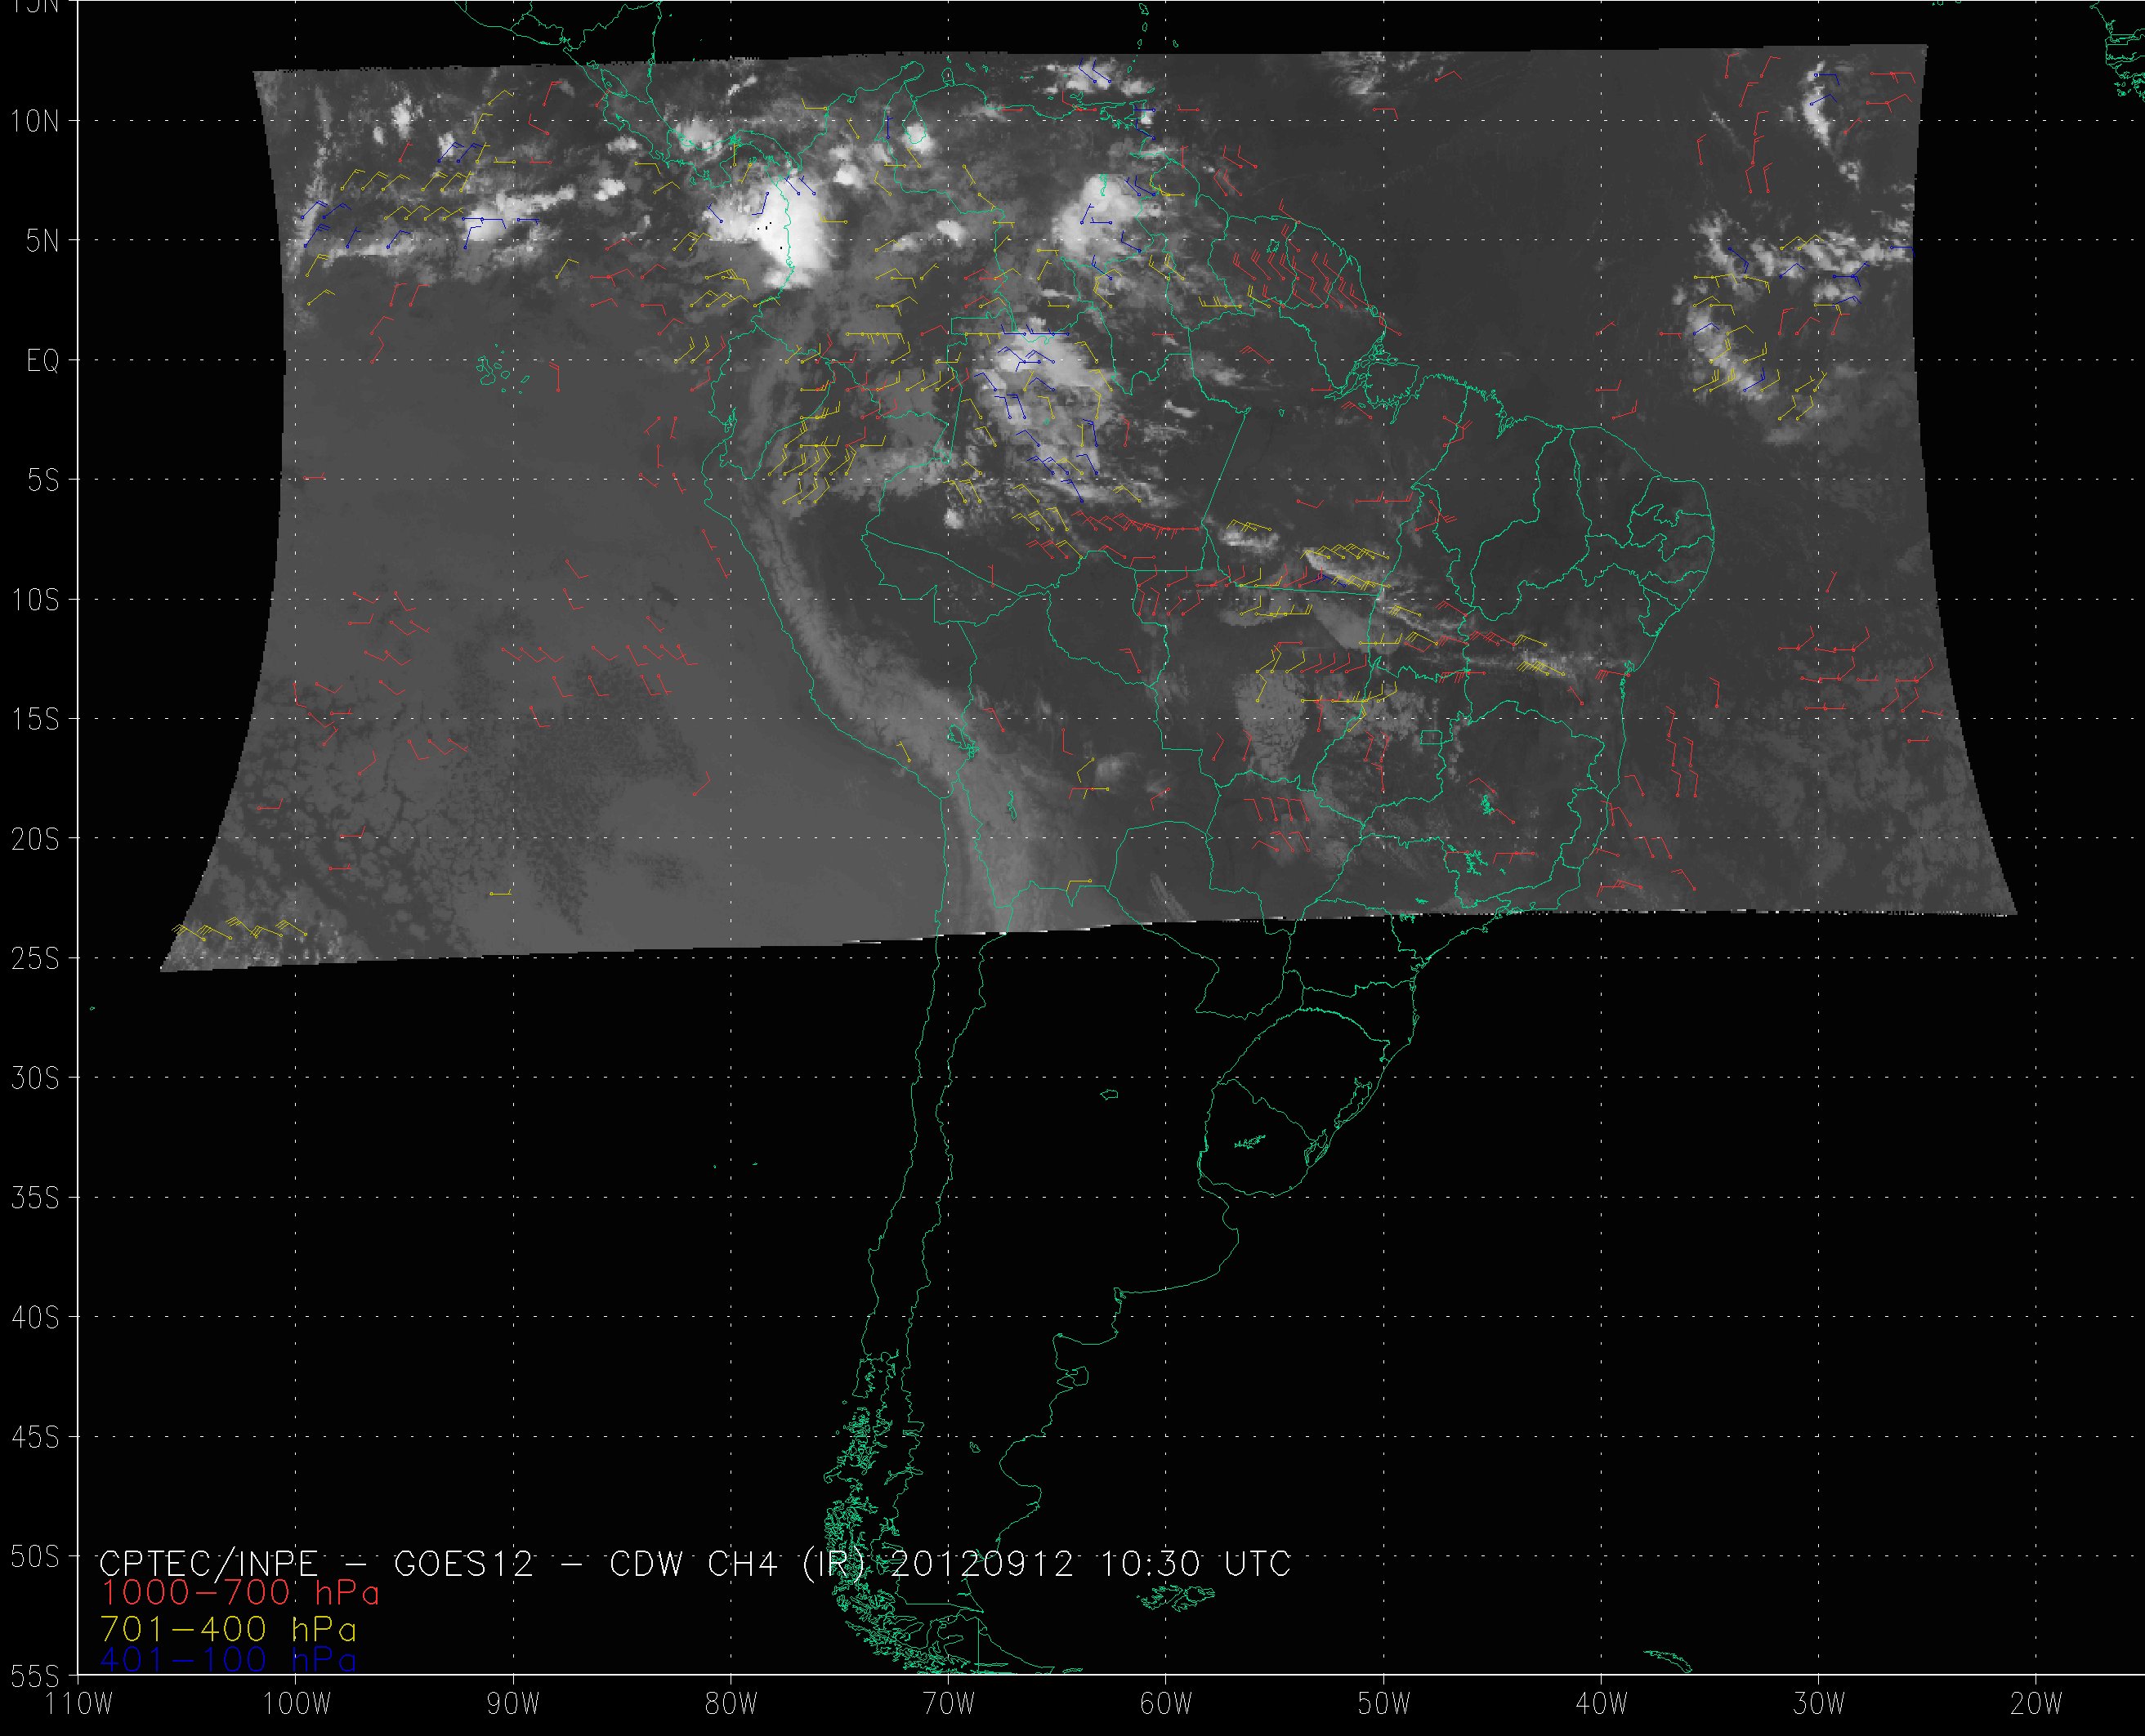The image size is (2145, 1736).
Task: Click the 100W longitude label
Action: pyautogui.click(x=296, y=1704)
